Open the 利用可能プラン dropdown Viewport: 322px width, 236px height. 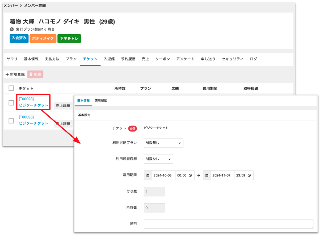(x=163, y=143)
